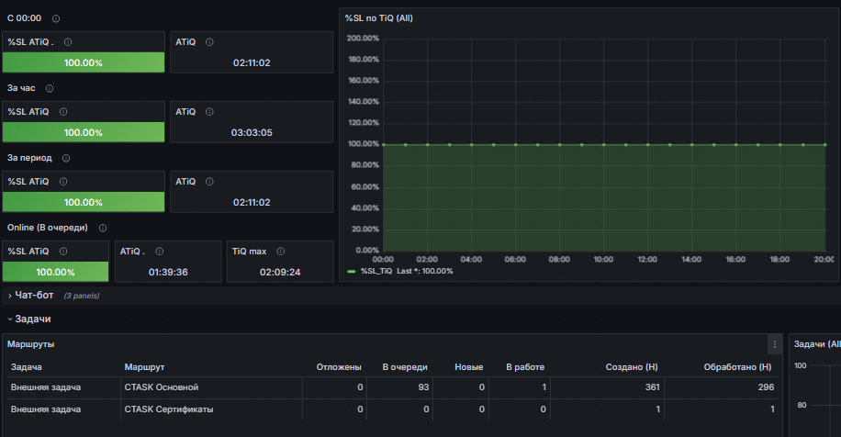Click info icon on 'TiQ max' panel
Viewport: 841px width, 437px height.
pyautogui.click(x=281, y=252)
